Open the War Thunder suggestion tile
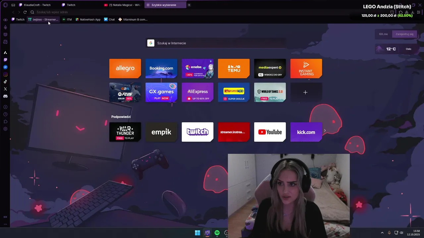 point(125,132)
